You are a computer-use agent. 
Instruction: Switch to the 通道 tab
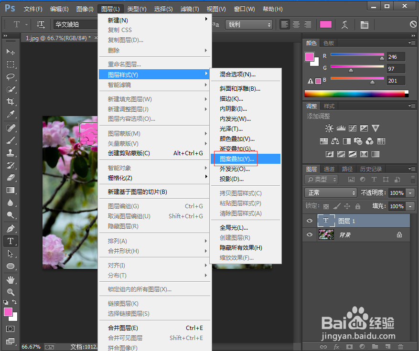coord(329,169)
